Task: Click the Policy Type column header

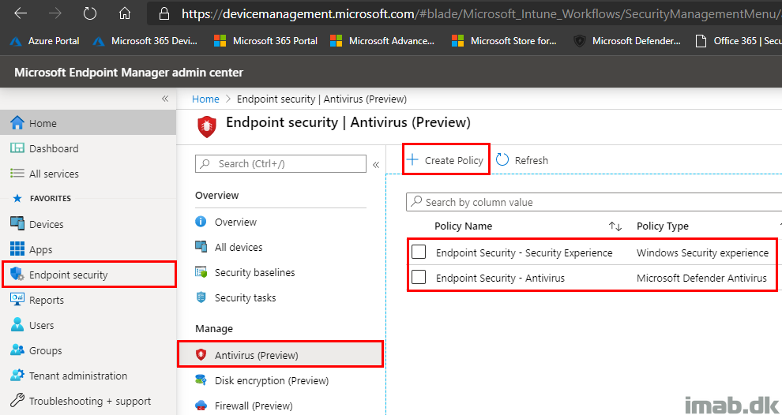Action: coord(662,226)
